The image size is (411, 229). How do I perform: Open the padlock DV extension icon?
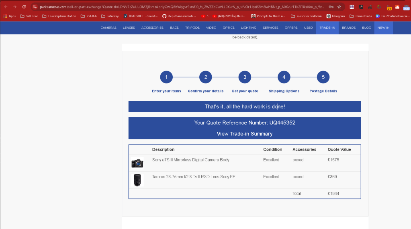[x=389, y=7]
